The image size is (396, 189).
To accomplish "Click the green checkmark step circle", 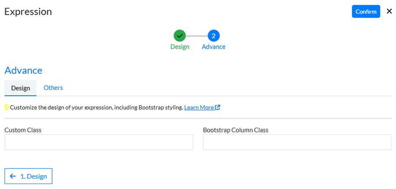I will pyautogui.click(x=180, y=36).
